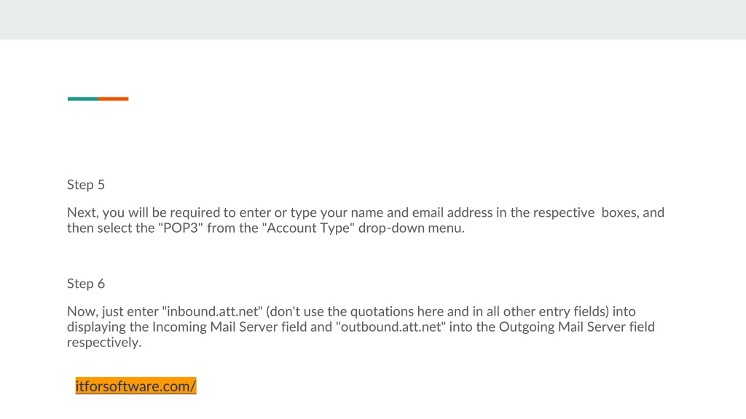Click the gray banner at the slide top
The height and width of the screenshot is (419, 746).
point(373,20)
